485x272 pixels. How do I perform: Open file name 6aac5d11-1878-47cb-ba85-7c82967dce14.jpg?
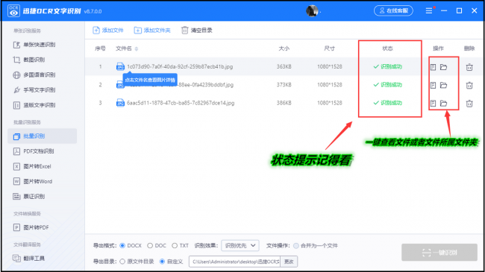181,103
